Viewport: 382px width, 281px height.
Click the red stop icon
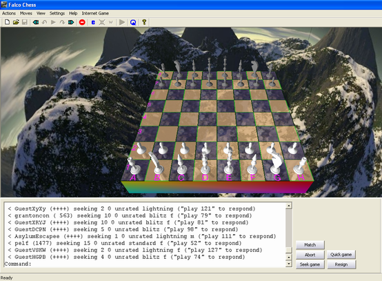coord(82,23)
